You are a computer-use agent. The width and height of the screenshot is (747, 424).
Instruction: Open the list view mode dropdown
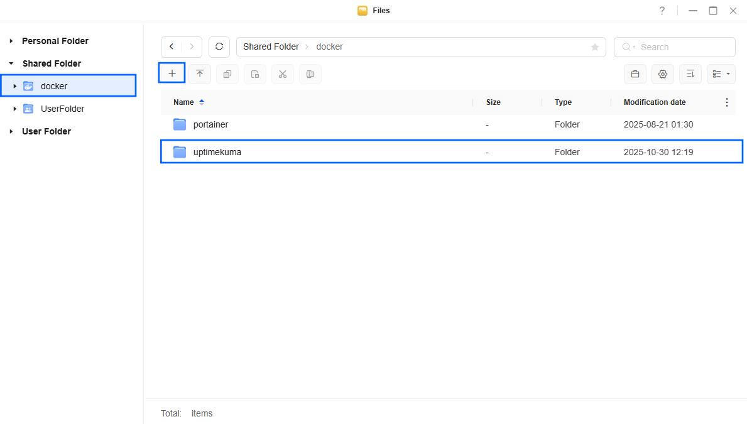[x=721, y=74]
